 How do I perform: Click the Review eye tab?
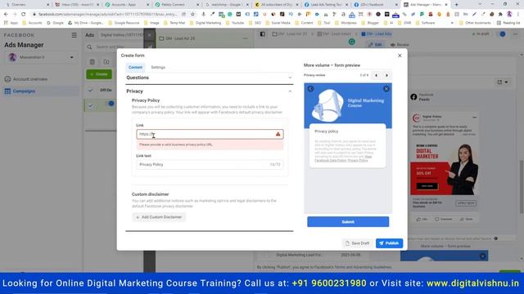point(400,45)
